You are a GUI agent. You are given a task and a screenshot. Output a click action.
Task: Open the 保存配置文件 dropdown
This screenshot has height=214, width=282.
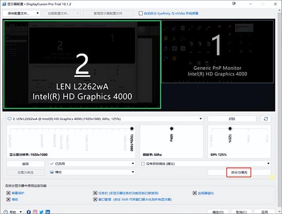click(22, 13)
